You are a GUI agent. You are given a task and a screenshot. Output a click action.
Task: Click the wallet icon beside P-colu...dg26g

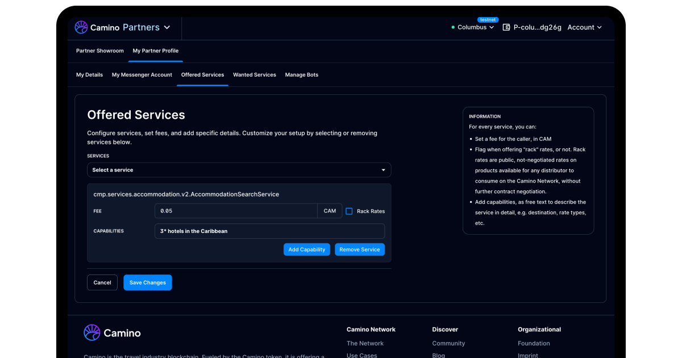506,27
